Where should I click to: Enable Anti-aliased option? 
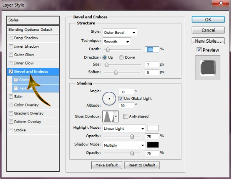(126, 116)
